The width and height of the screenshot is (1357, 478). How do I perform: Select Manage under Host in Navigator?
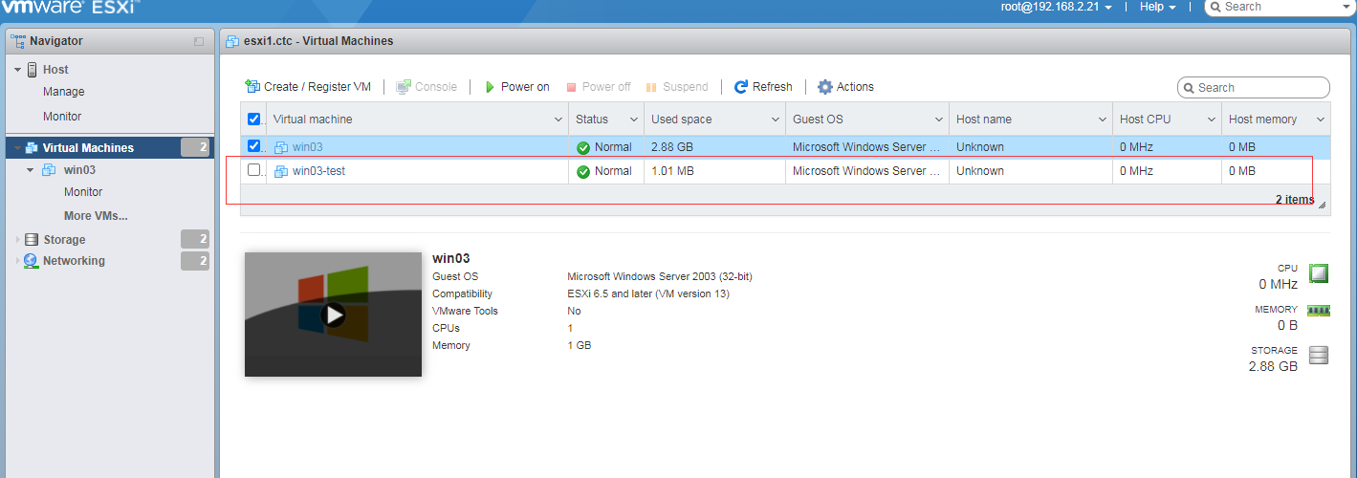(63, 92)
